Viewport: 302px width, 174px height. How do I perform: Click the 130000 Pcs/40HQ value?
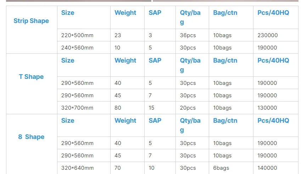pyautogui.click(x=267, y=108)
